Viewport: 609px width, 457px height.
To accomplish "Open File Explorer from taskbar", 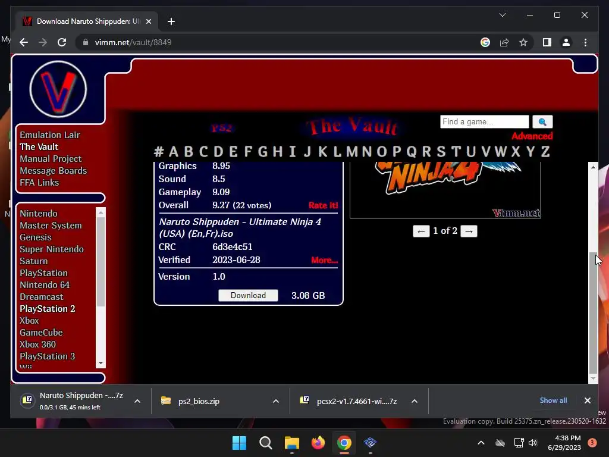I will click(291, 443).
